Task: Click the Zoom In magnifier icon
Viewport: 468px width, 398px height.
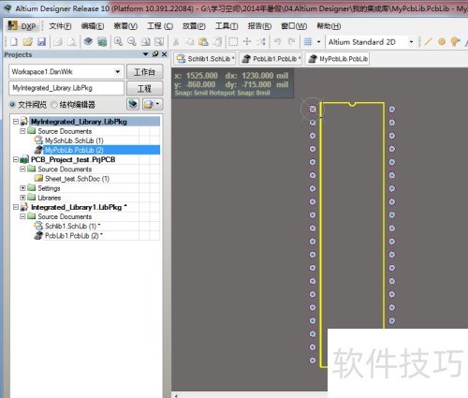Action: click(118, 41)
